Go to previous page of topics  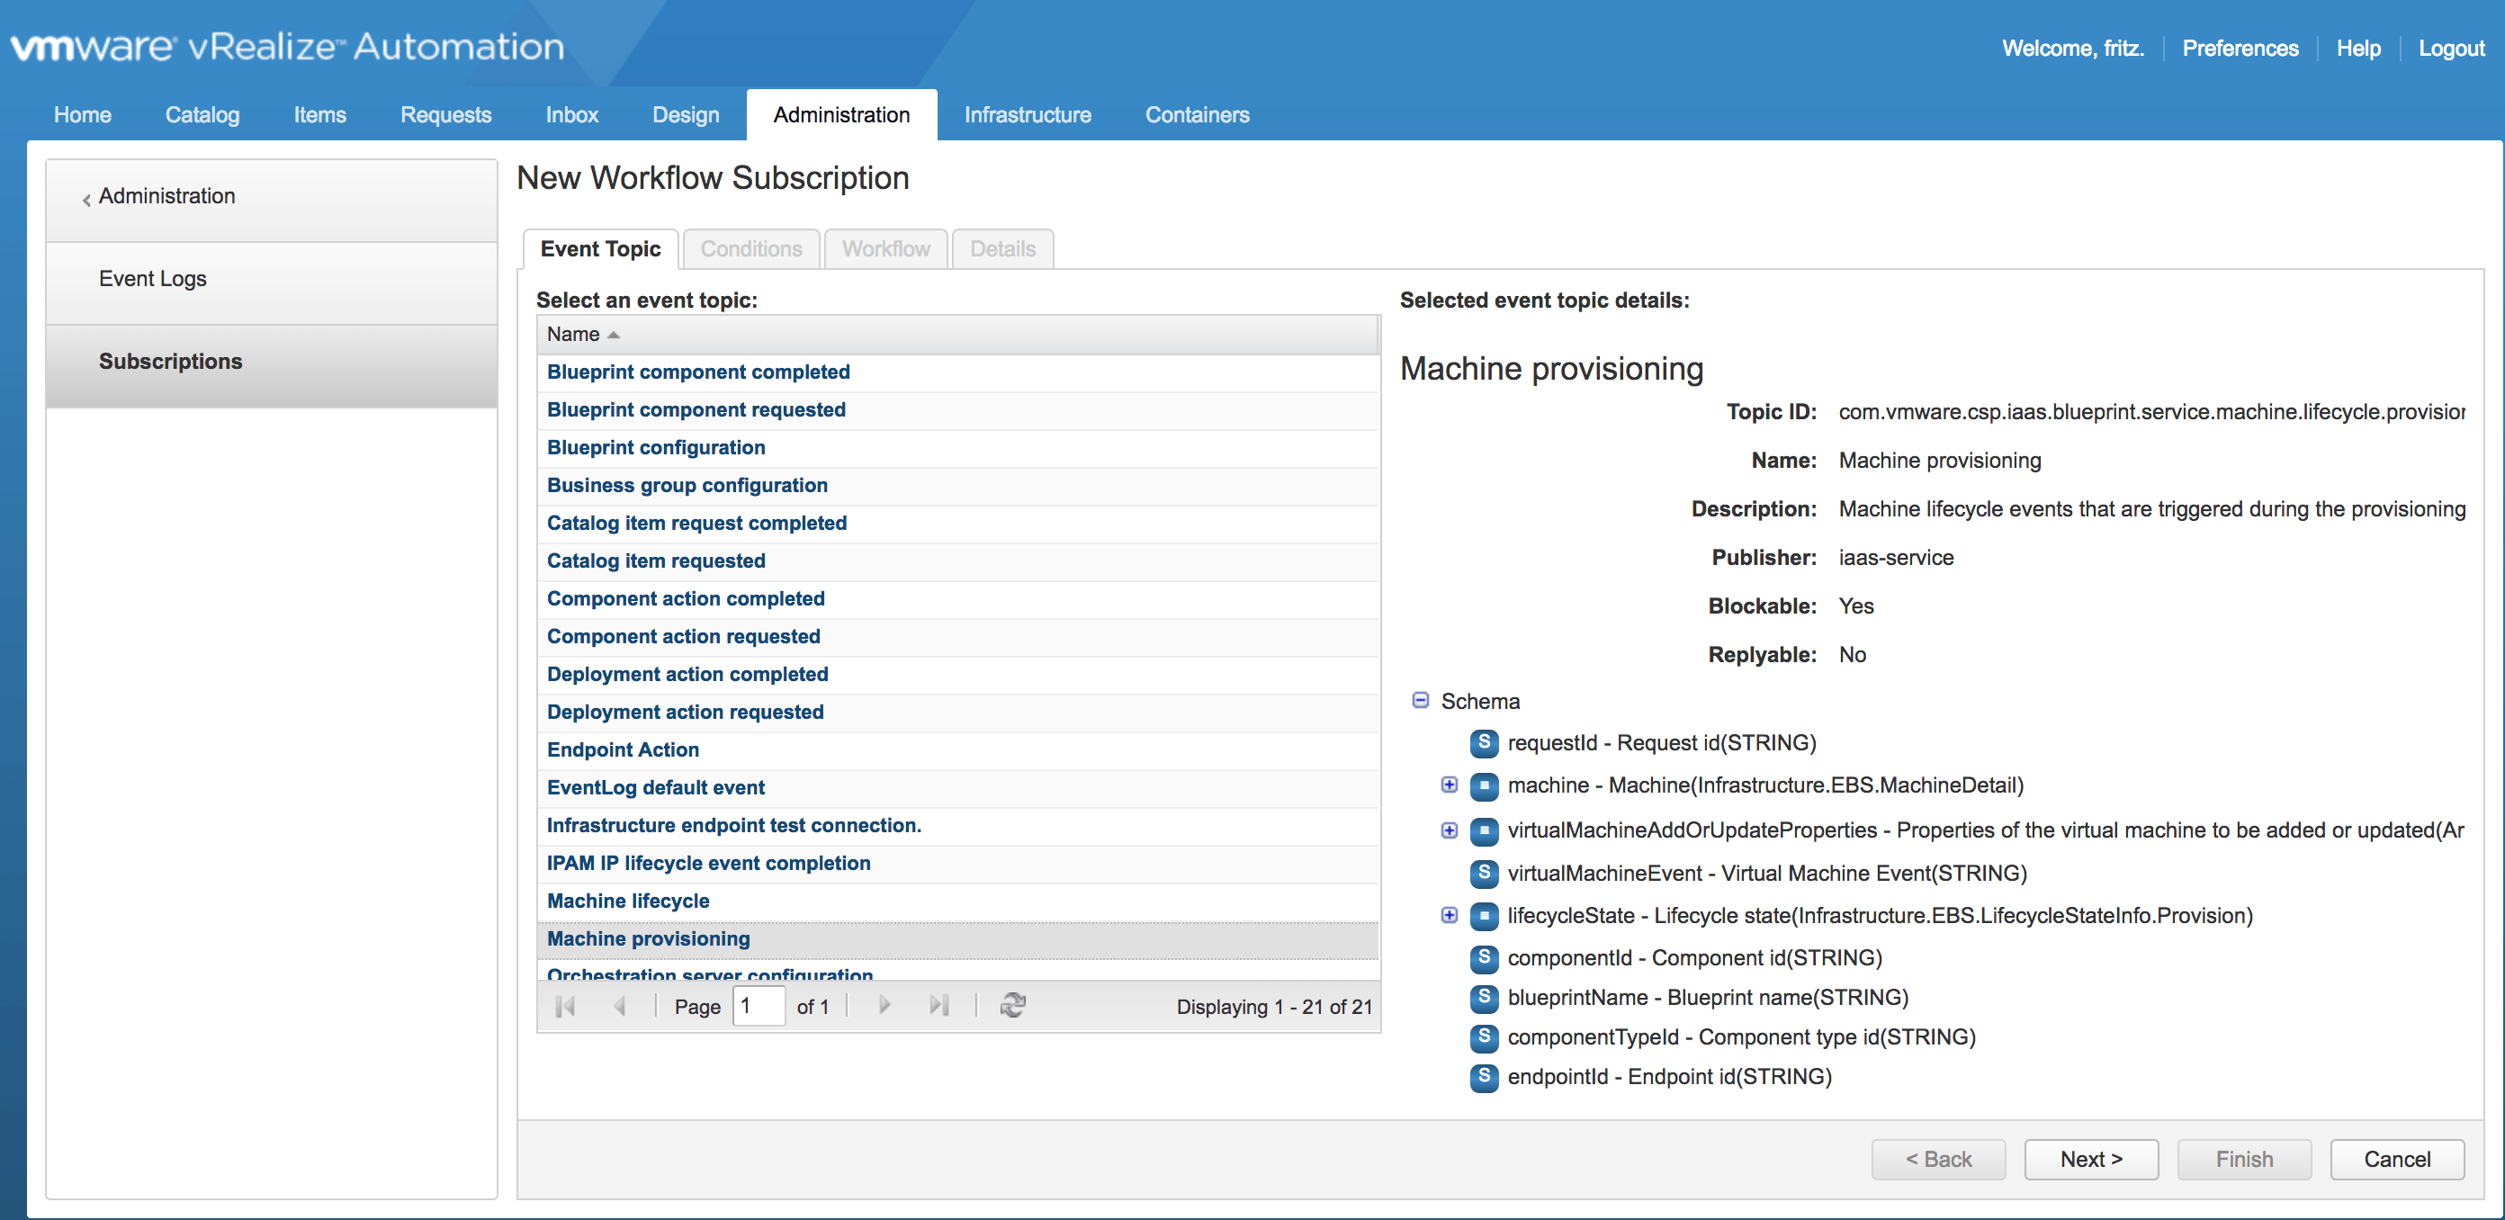(619, 1006)
